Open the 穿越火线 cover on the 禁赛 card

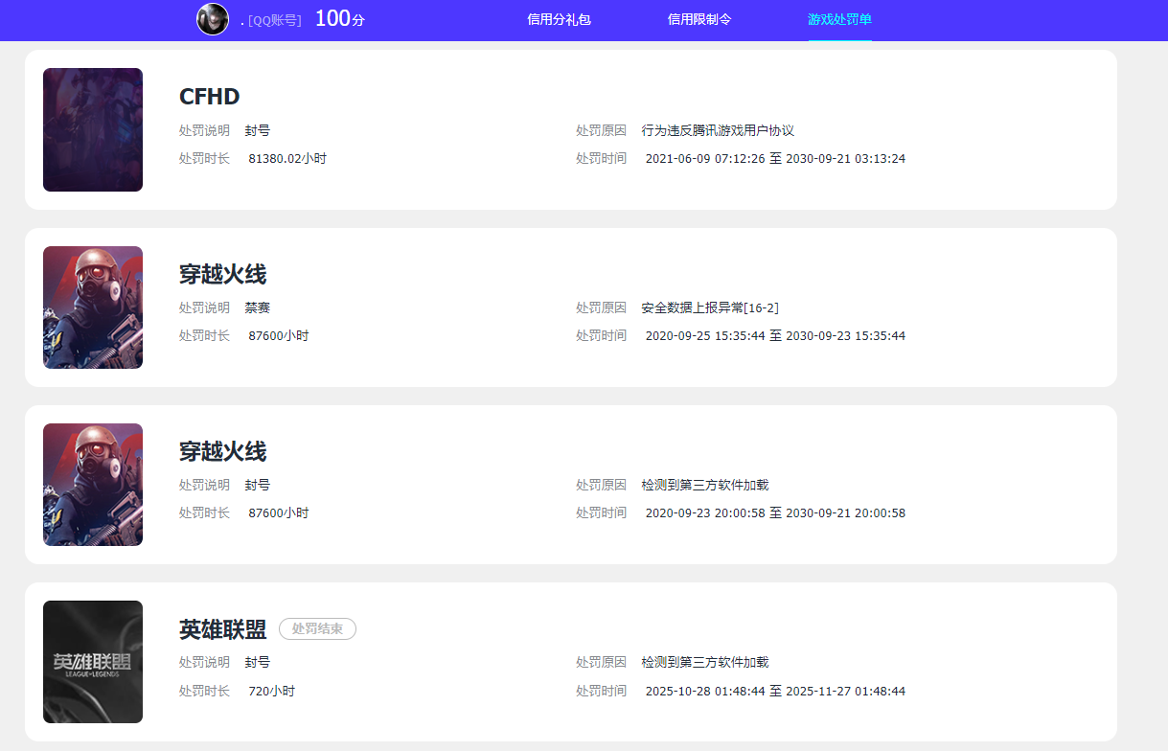(x=93, y=307)
